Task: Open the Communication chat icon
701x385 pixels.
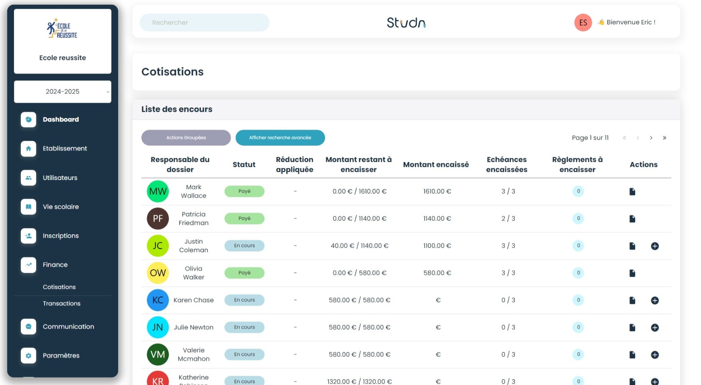Action: coord(28,326)
